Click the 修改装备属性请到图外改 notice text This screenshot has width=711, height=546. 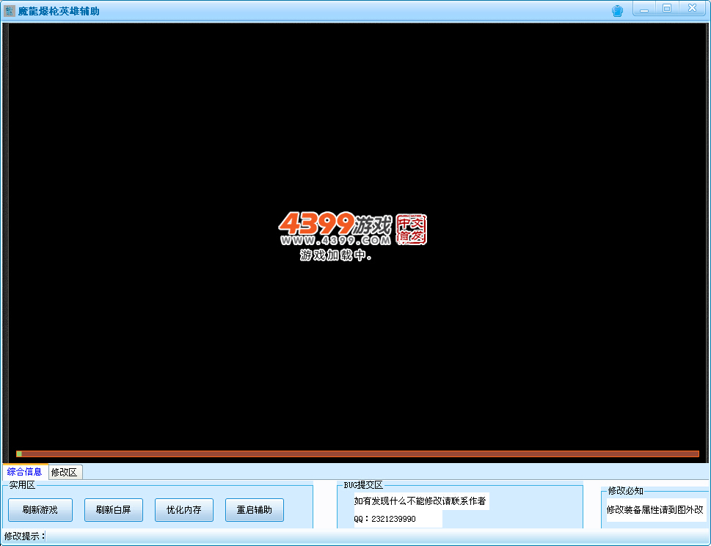pyautogui.click(x=655, y=509)
